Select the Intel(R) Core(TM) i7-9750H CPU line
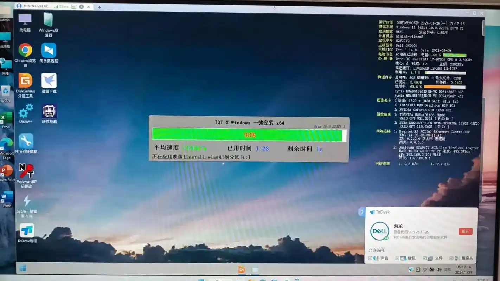This screenshot has width=500, height=281. tap(433, 60)
